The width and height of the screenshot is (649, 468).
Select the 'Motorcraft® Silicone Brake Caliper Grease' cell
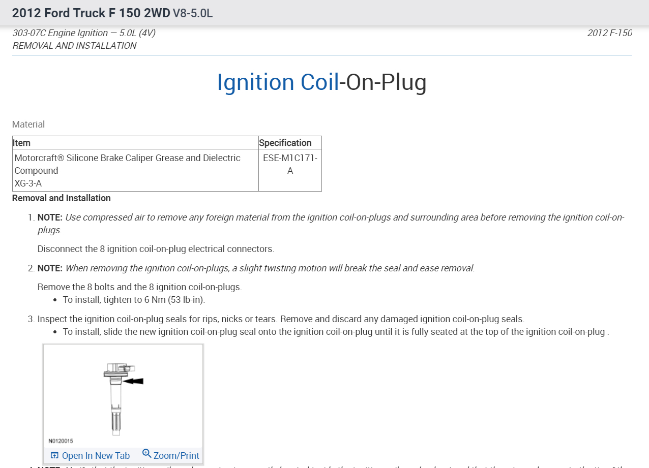coord(135,171)
